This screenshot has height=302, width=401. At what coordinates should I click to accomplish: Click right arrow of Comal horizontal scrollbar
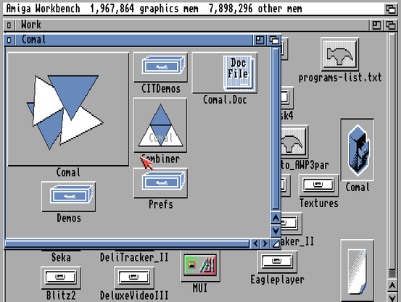coord(265,243)
